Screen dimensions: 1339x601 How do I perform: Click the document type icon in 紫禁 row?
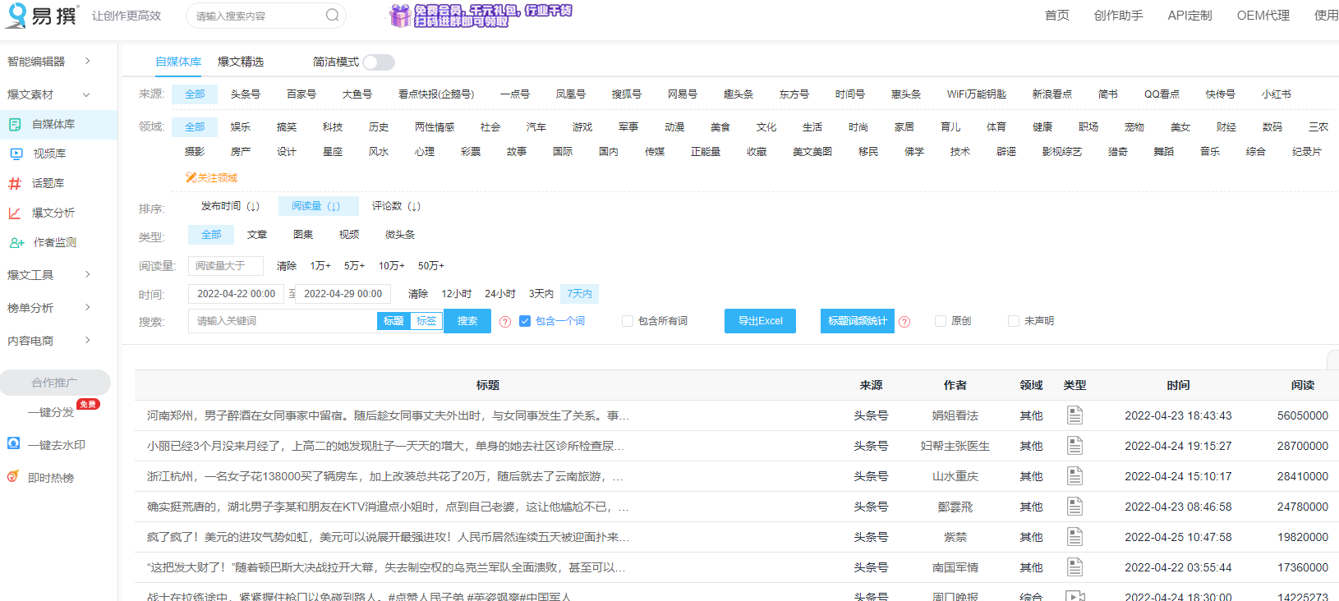click(1074, 537)
